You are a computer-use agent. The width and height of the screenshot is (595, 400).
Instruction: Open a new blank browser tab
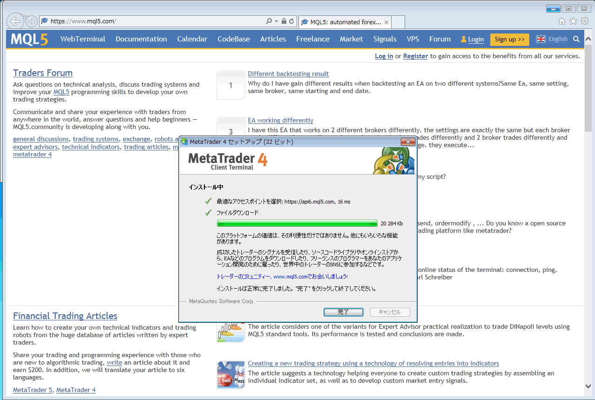click(x=398, y=22)
